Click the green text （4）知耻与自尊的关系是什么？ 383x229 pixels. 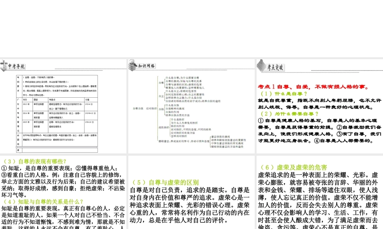pyautogui.click(x=43, y=202)
